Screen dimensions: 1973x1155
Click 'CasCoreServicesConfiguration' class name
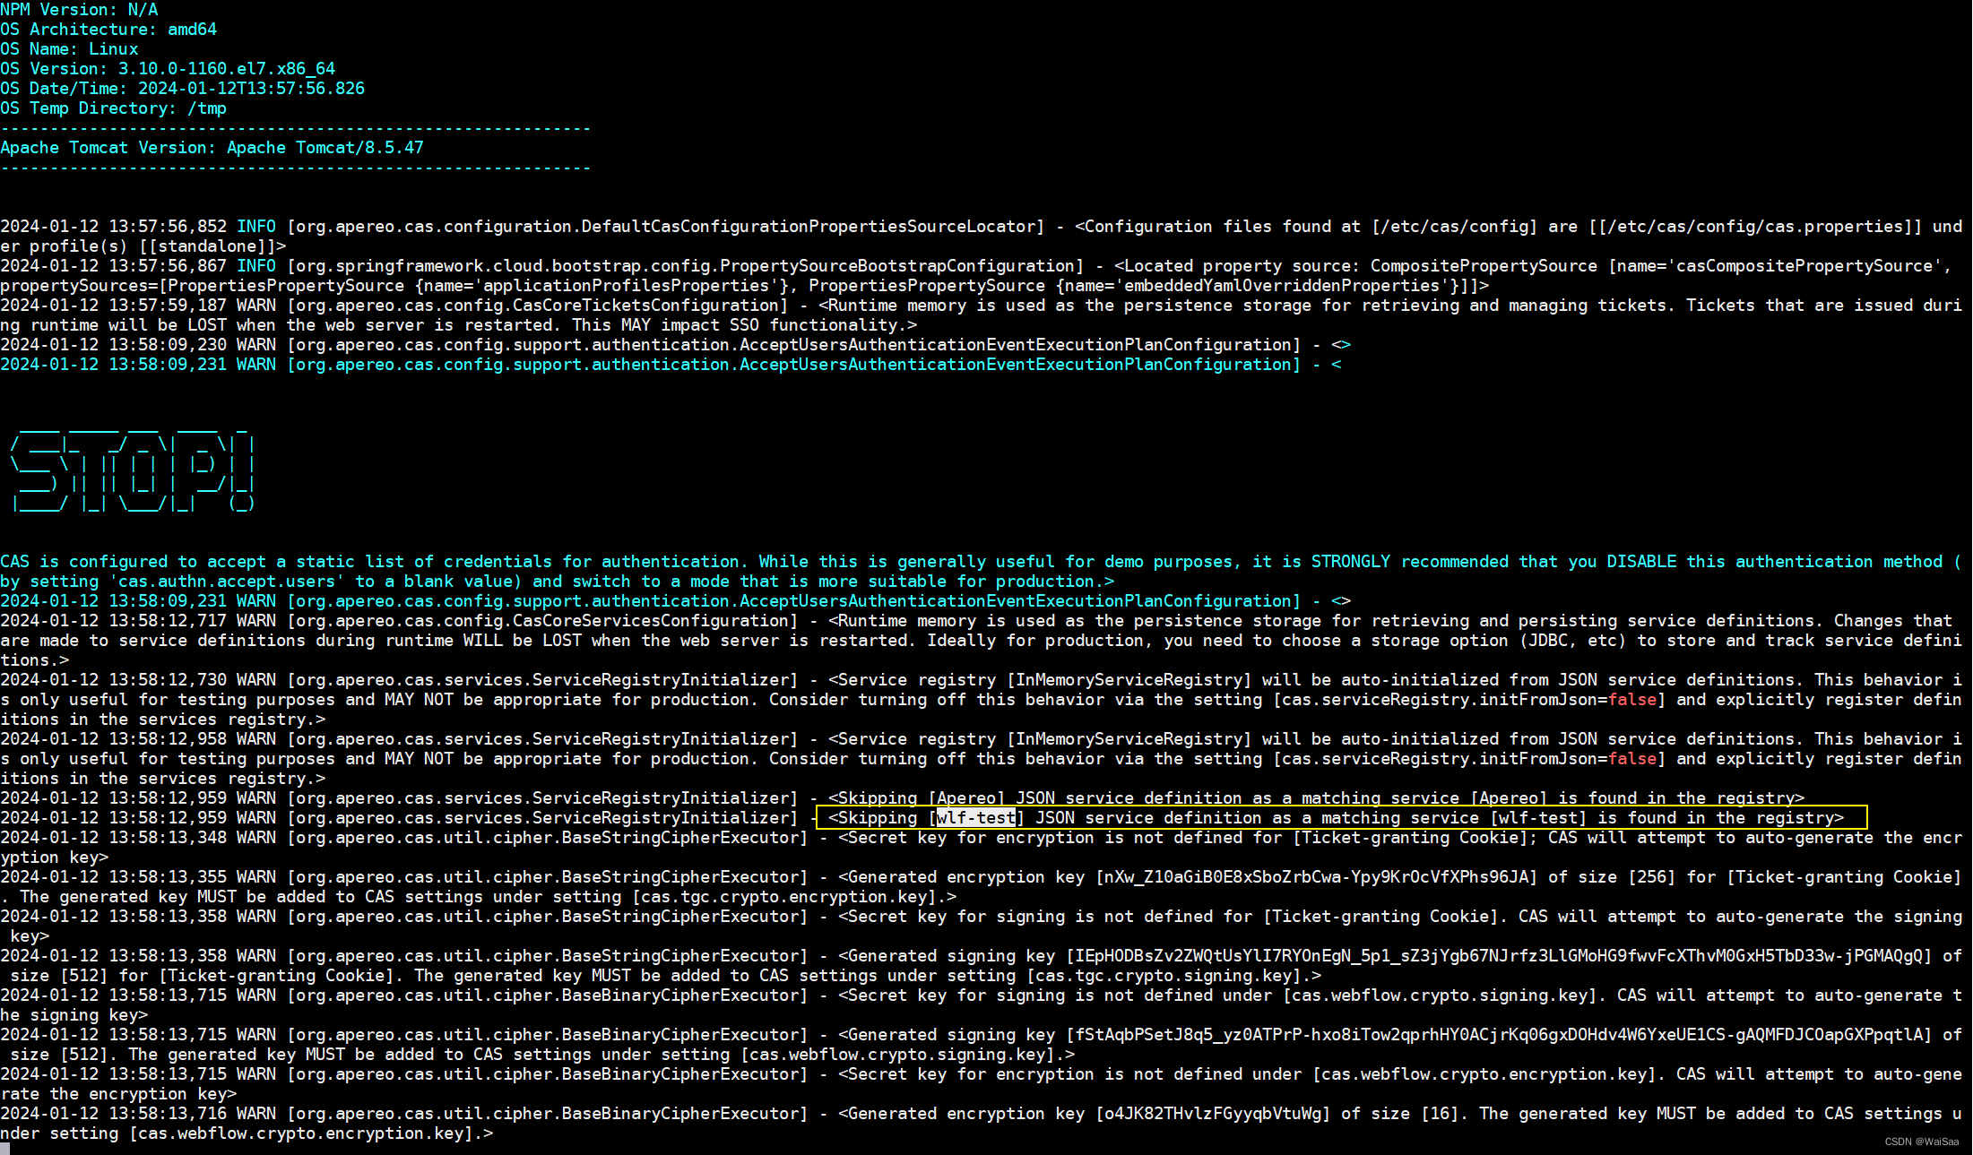point(651,621)
